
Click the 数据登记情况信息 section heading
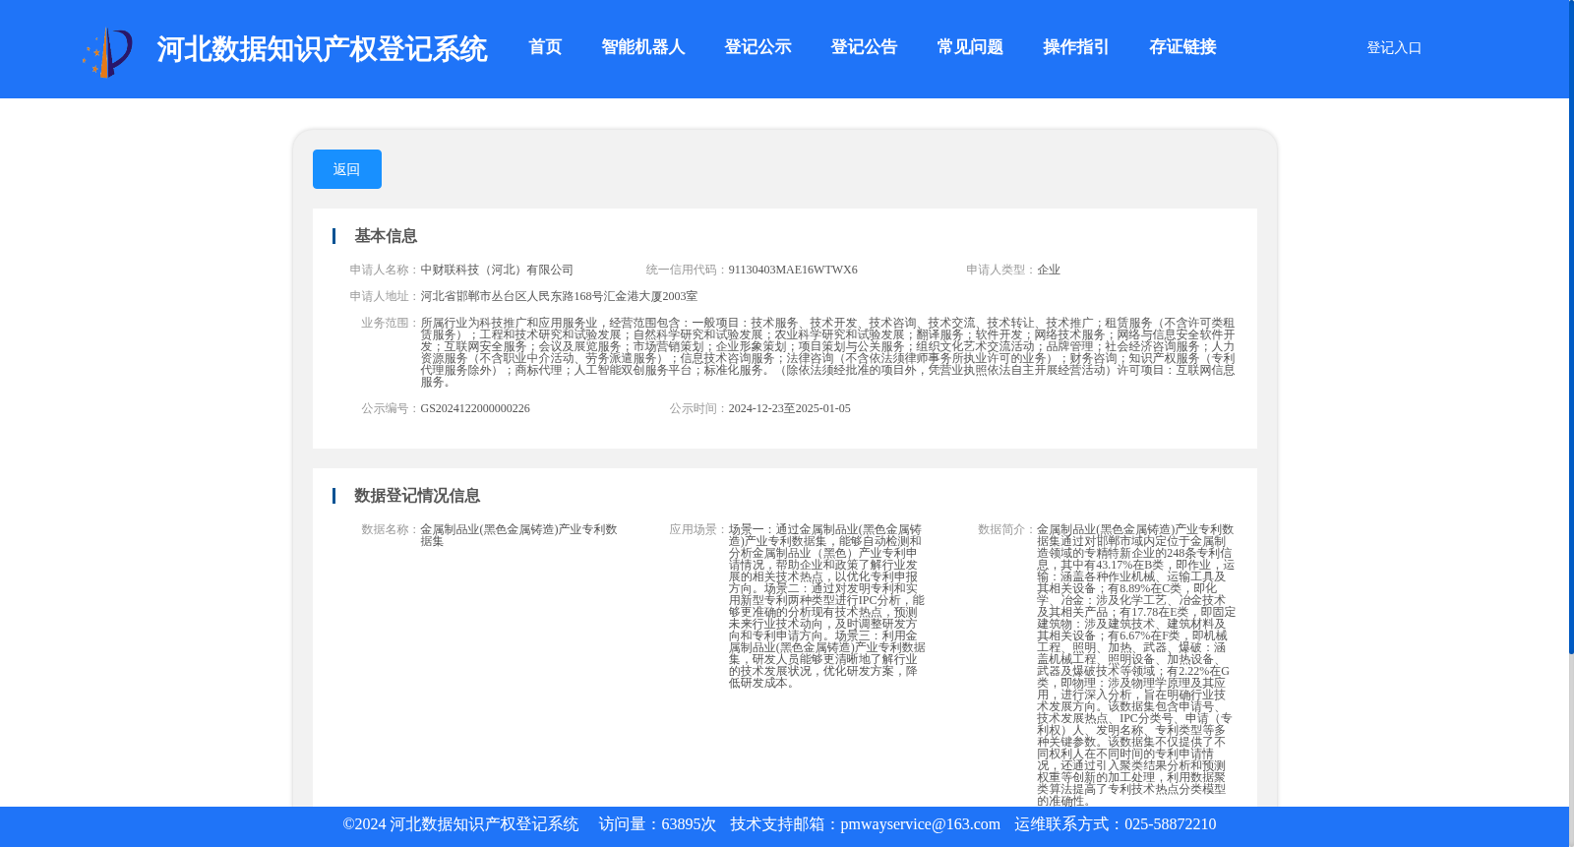417,496
